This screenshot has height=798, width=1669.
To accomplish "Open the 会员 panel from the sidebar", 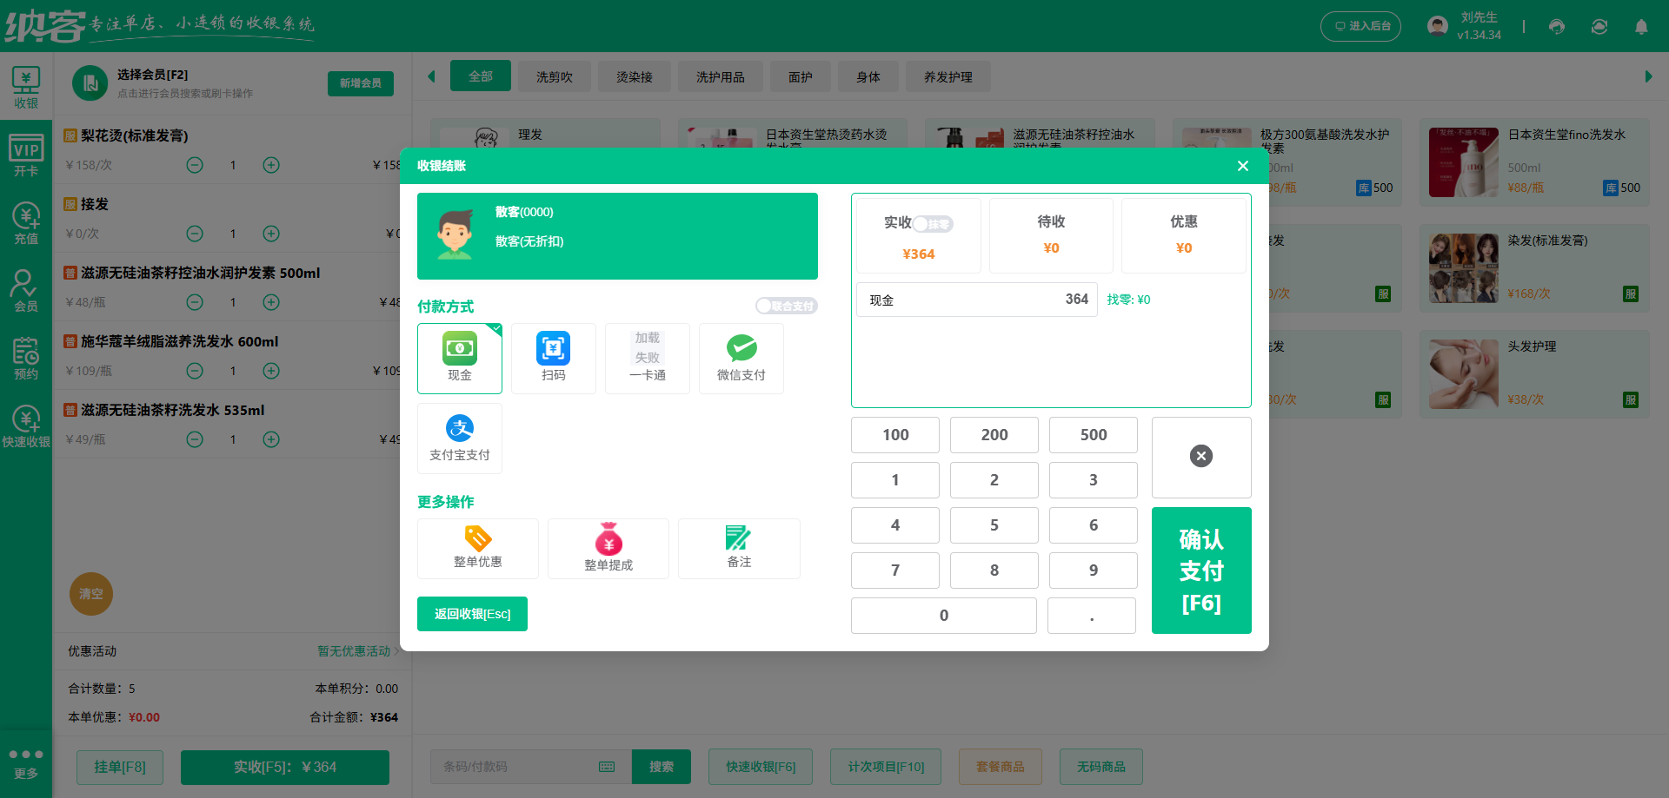I will point(26,290).
